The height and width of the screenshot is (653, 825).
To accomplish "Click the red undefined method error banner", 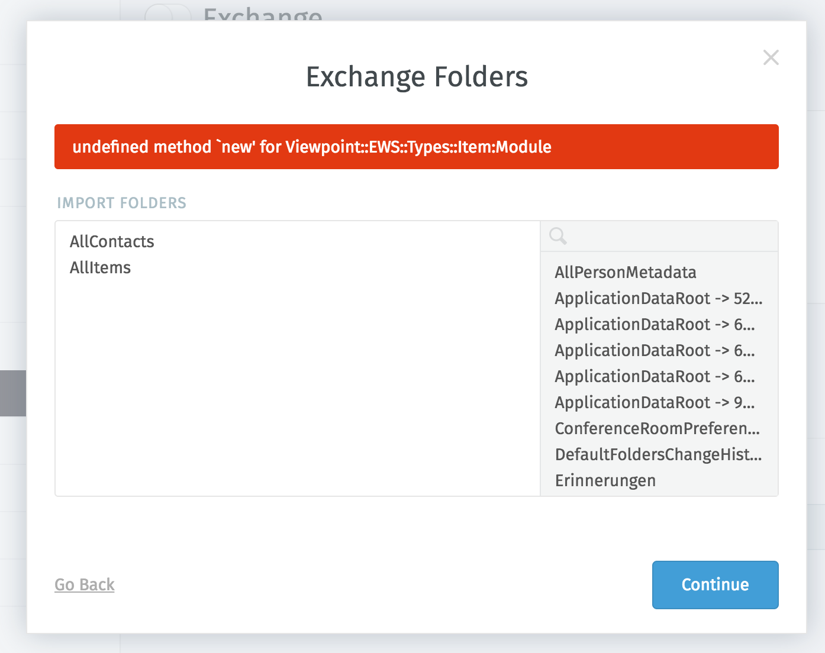I will point(417,147).
